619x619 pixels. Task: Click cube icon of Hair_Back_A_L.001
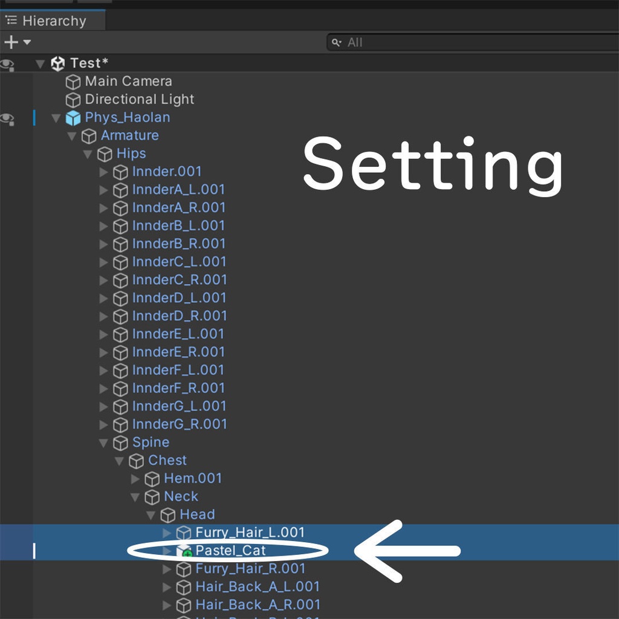click(184, 587)
